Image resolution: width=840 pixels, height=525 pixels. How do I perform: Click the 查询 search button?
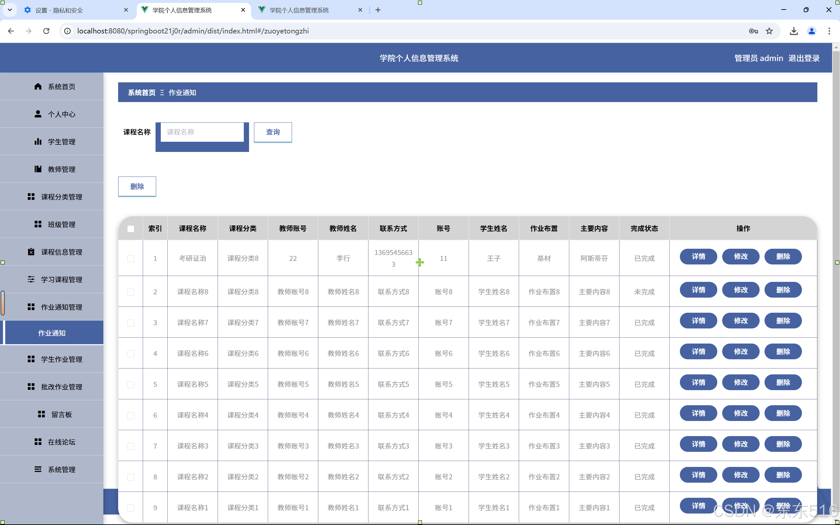(x=272, y=132)
